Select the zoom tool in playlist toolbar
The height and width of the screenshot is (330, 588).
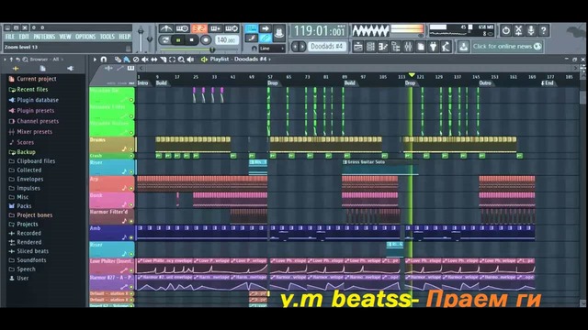coord(181,60)
